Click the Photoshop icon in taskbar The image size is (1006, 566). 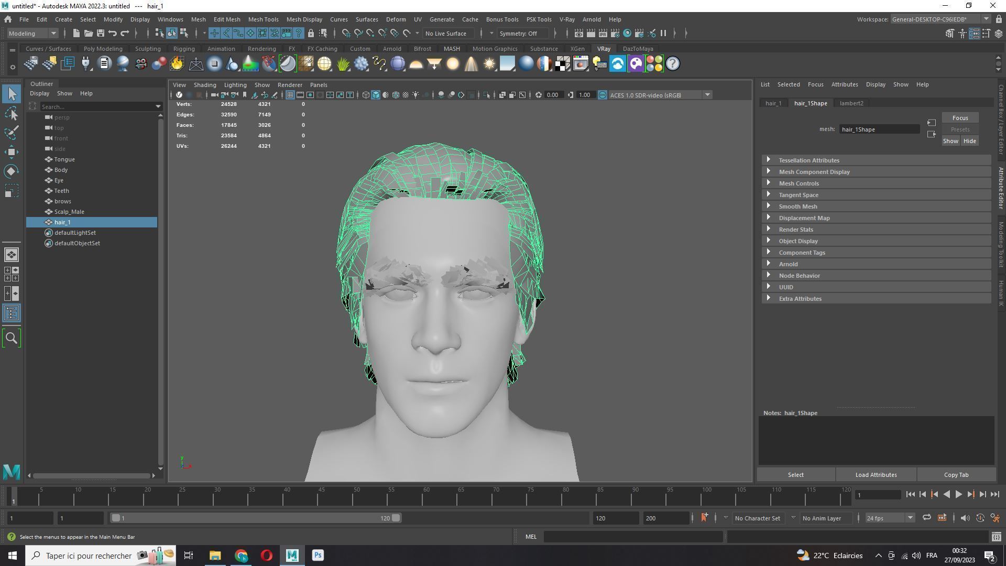tap(318, 556)
